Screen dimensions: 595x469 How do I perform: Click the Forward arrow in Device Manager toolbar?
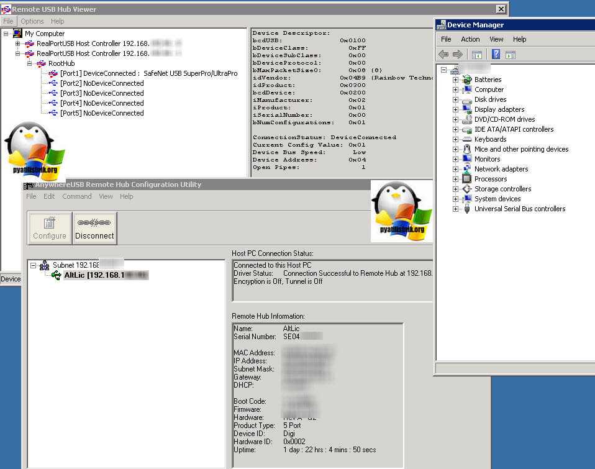click(458, 55)
